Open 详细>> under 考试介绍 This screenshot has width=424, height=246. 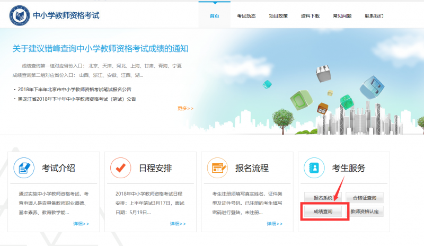(x=81, y=224)
